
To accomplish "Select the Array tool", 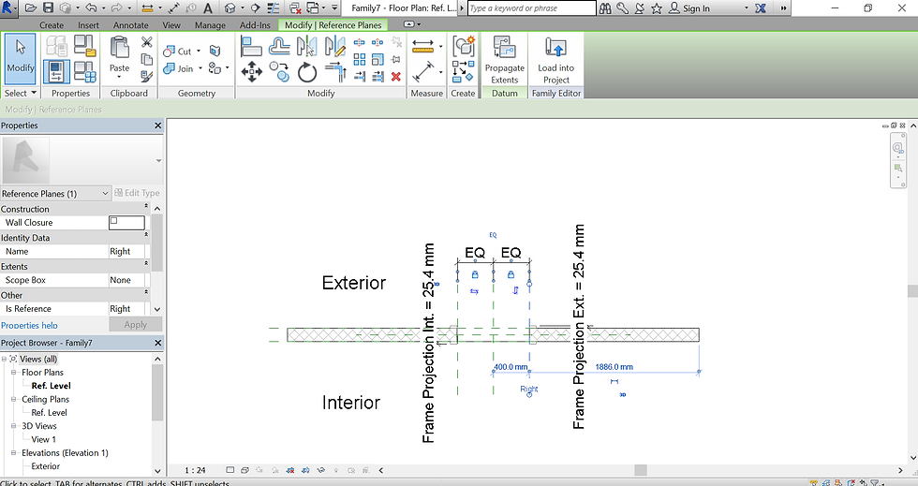I will pos(360,59).
